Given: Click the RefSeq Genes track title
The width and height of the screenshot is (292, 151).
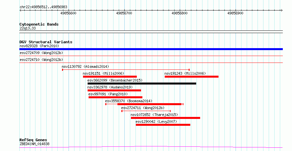Looking at the screenshot, I should click(x=33, y=140).
